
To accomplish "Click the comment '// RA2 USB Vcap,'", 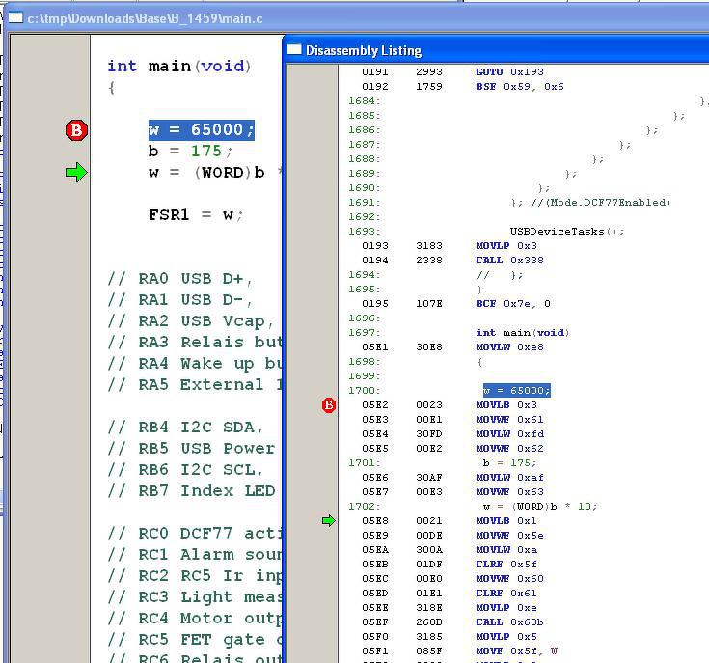I will 190,321.
